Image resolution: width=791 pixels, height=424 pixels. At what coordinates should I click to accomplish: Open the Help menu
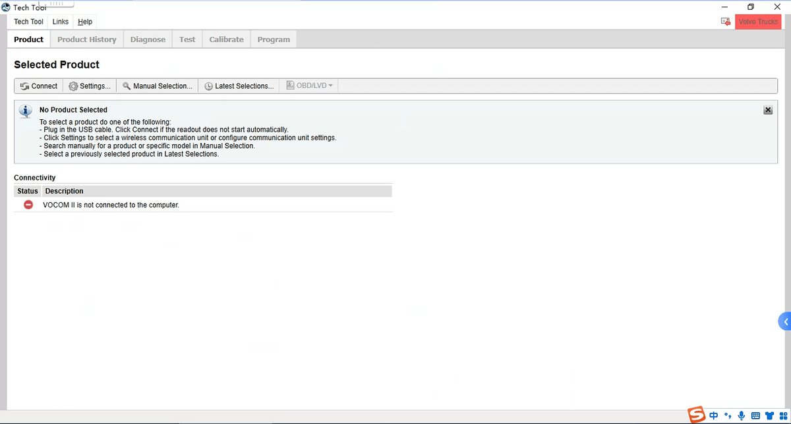85,22
